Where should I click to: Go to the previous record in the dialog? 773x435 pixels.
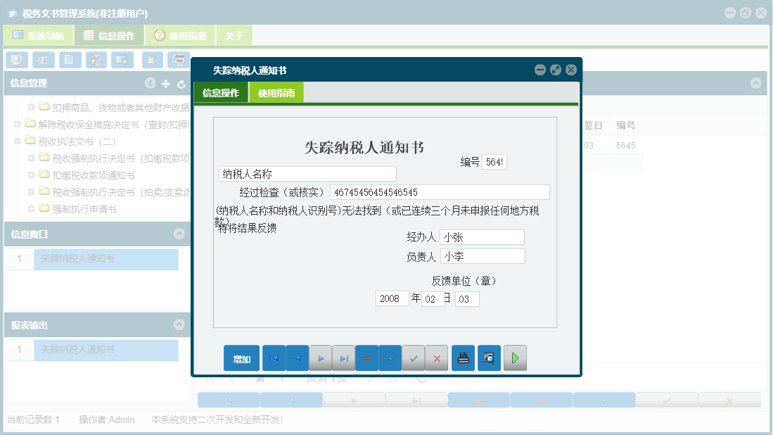[298, 358]
